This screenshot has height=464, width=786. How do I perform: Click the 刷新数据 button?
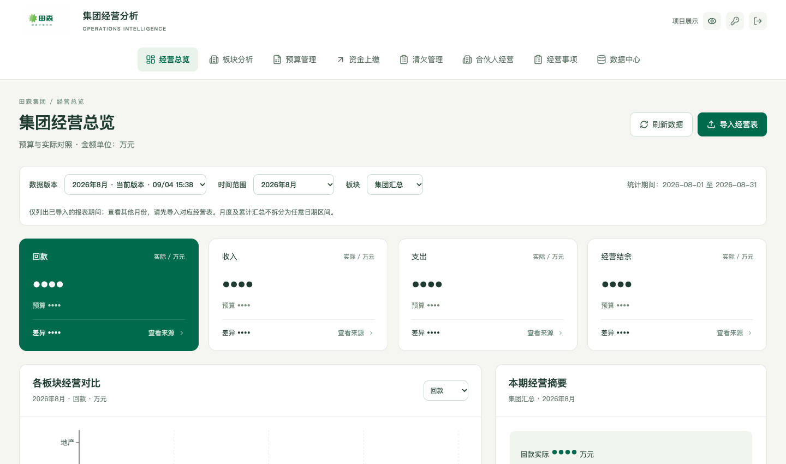661,124
